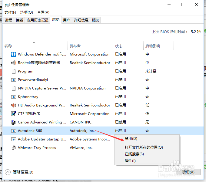Click the 禁用(A) button at bottom
This screenshot has width=206, height=182.
(x=188, y=172)
